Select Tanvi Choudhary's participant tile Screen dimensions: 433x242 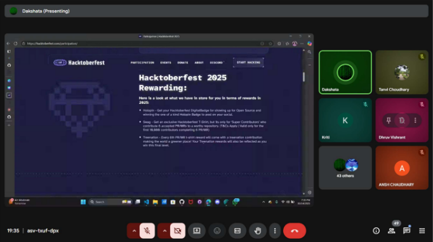(x=402, y=72)
